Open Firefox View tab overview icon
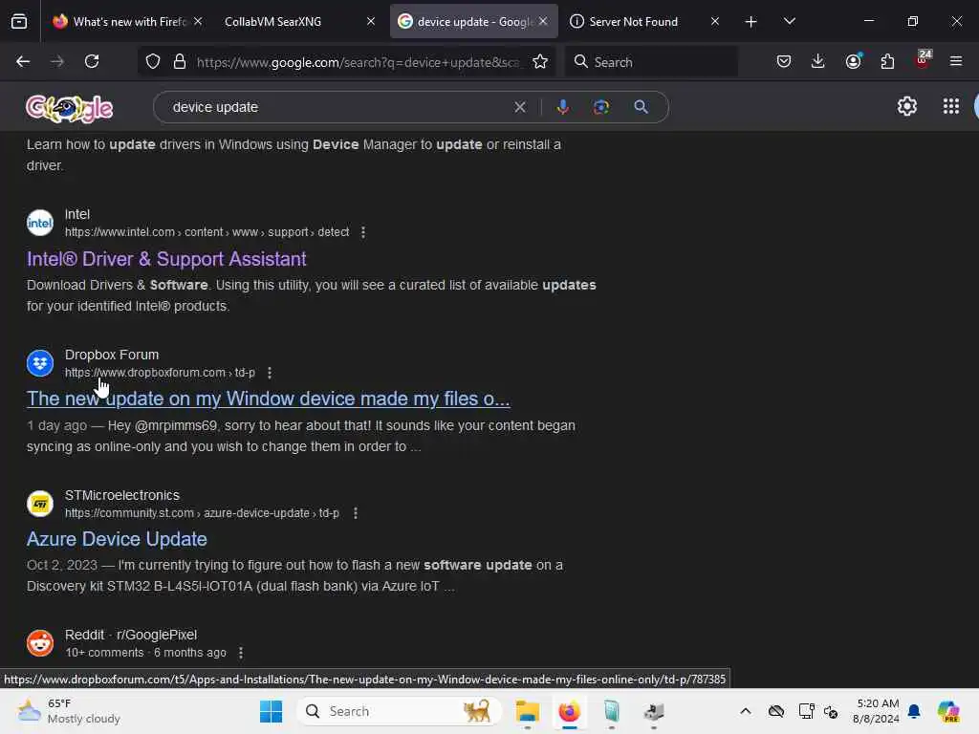 [x=19, y=22]
